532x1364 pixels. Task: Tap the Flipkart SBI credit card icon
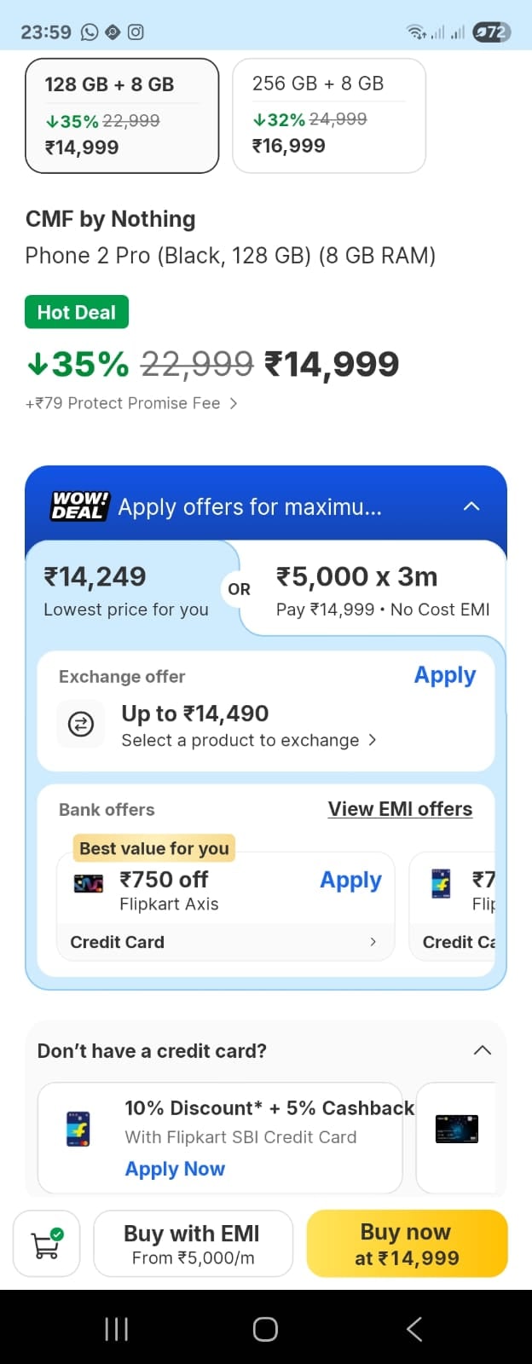[78, 1129]
